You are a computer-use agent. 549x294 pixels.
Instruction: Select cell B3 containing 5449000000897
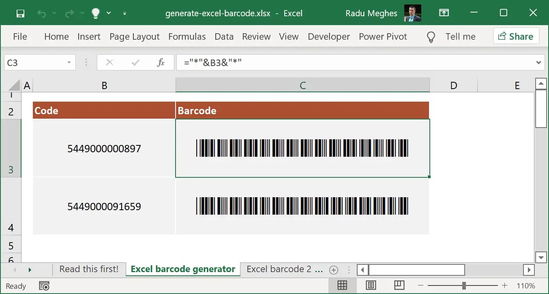(x=104, y=149)
